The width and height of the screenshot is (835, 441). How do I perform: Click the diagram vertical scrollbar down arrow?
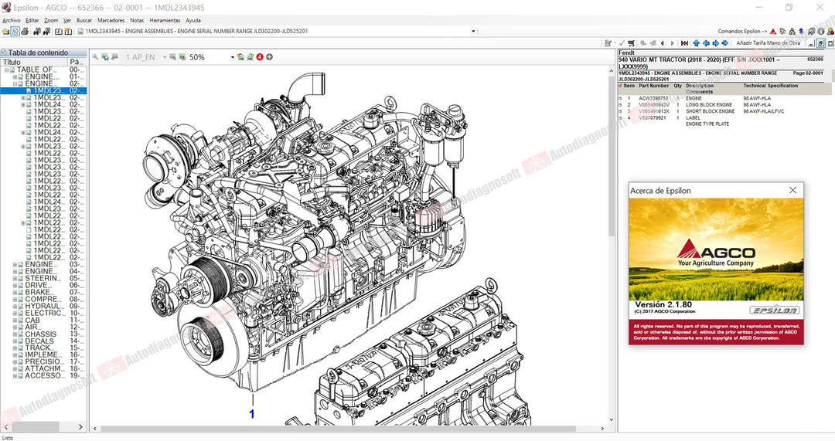click(x=611, y=420)
